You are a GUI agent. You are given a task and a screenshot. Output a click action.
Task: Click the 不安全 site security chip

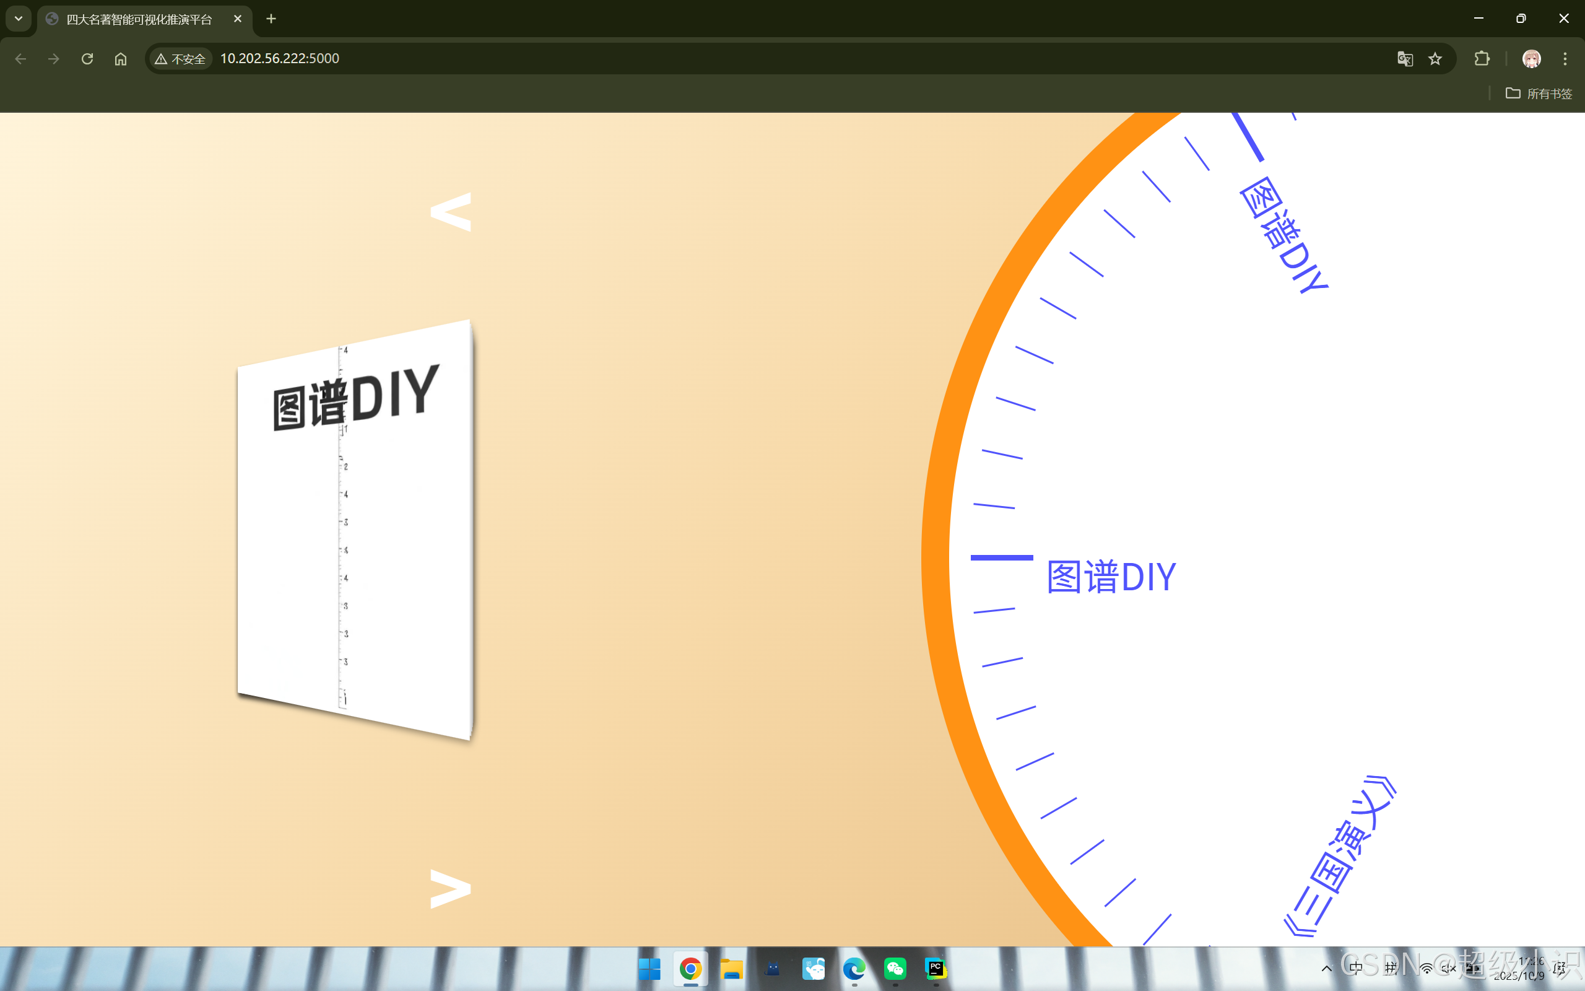tap(180, 59)
